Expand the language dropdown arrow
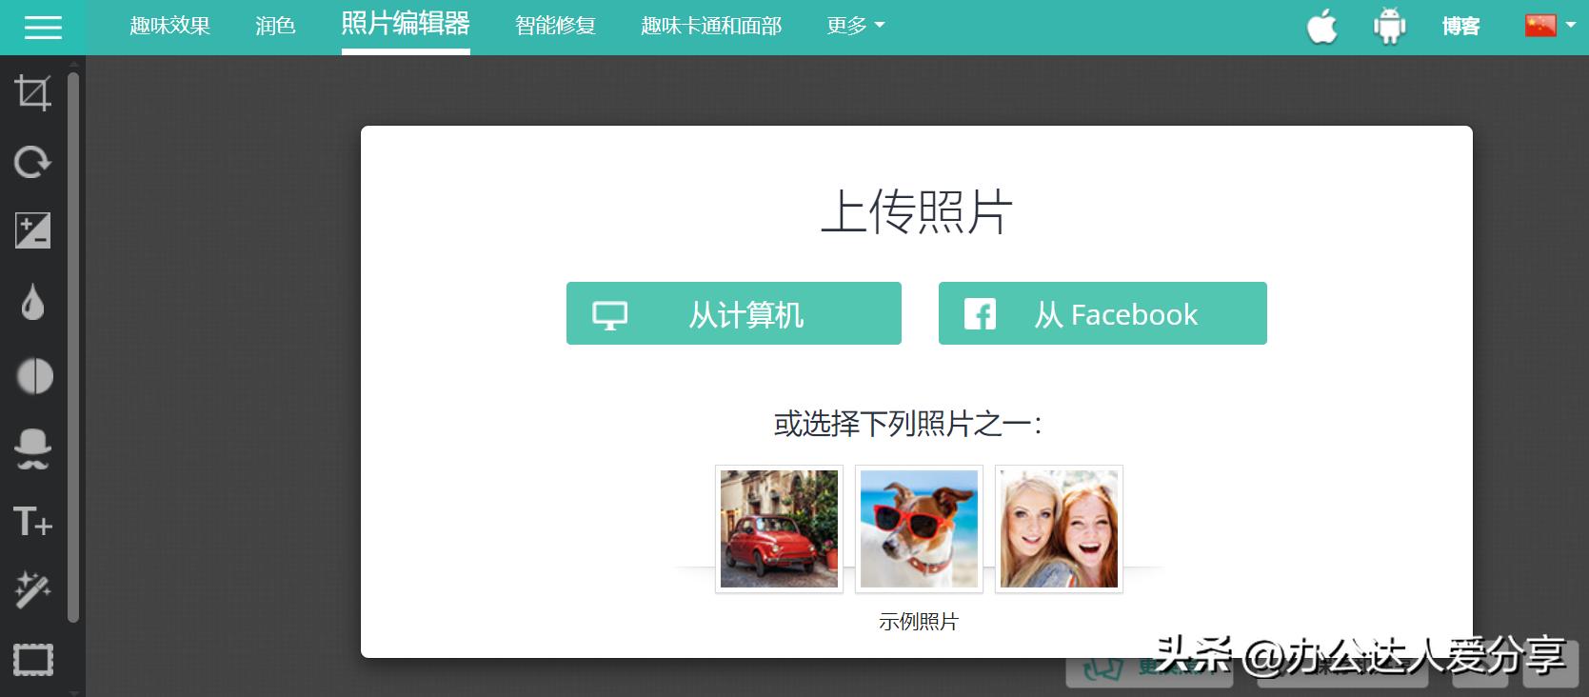 pyautogui.click(x=1570, y=26)
